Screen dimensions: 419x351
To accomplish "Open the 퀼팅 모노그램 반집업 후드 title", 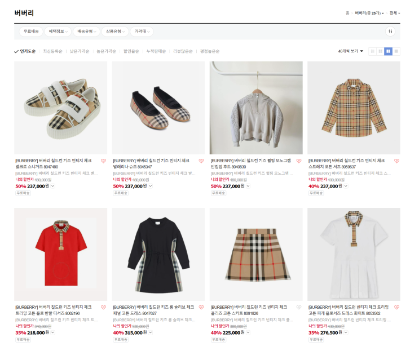I will tap(250, 163).
